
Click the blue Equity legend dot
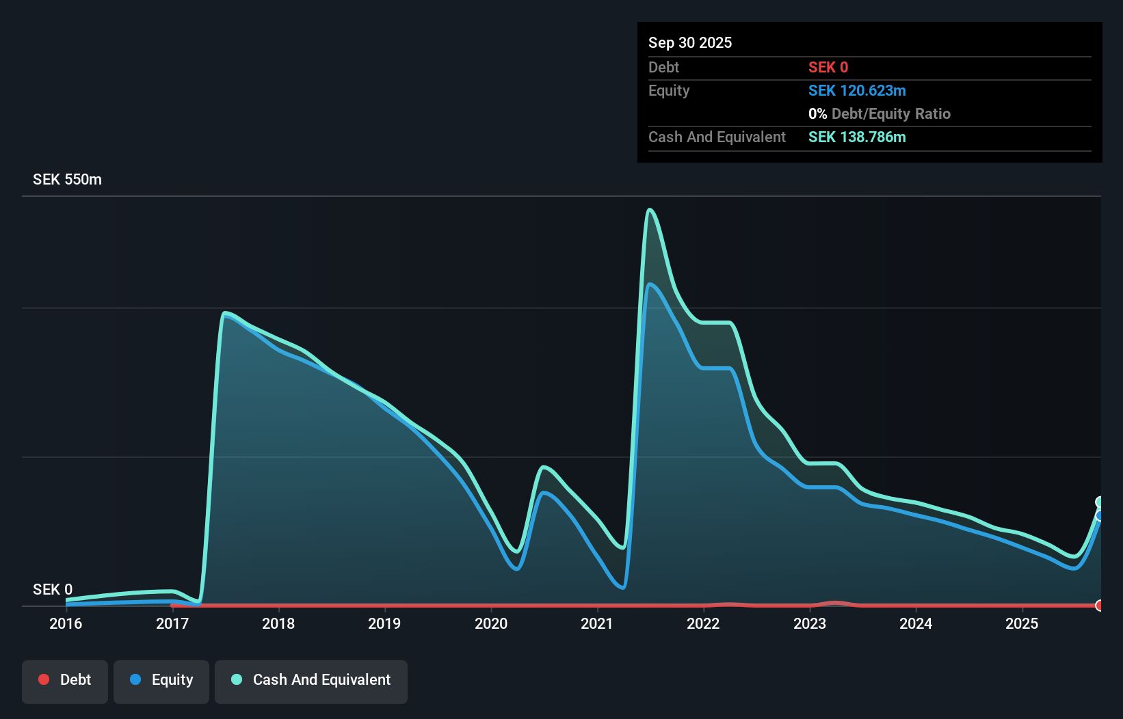[x=135, y=679]
